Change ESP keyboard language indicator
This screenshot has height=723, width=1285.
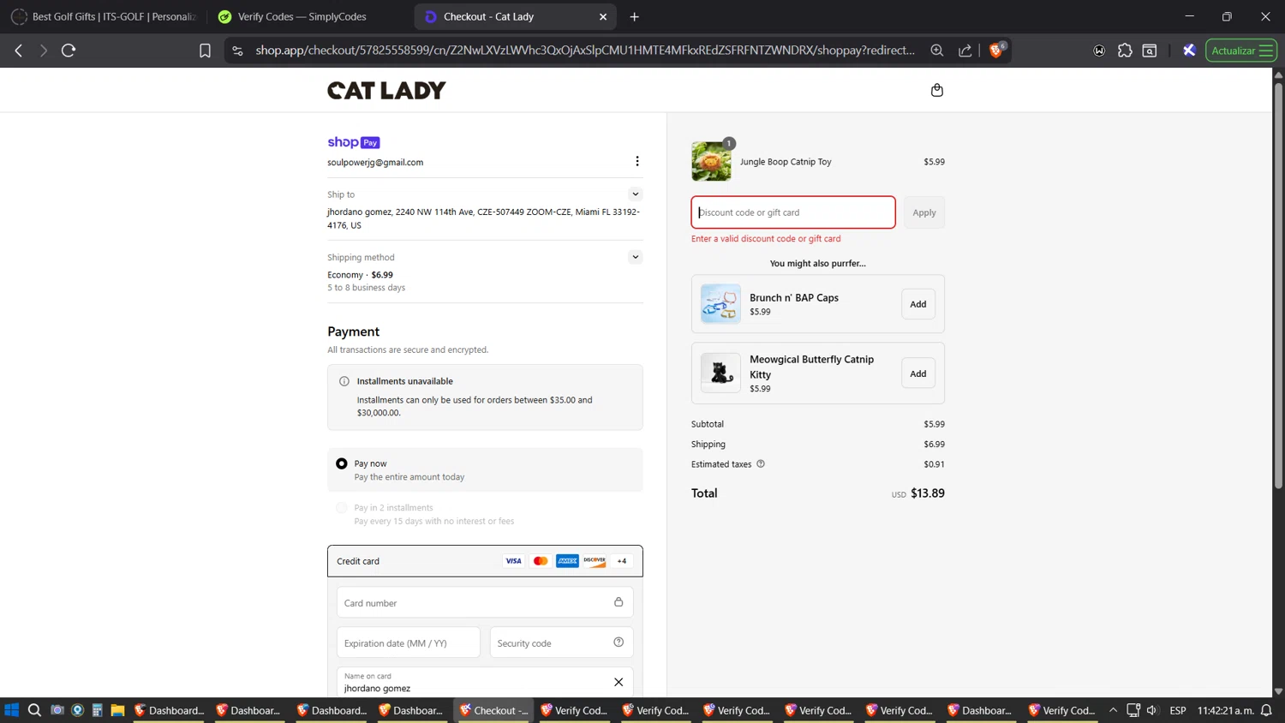(1178, 710)
